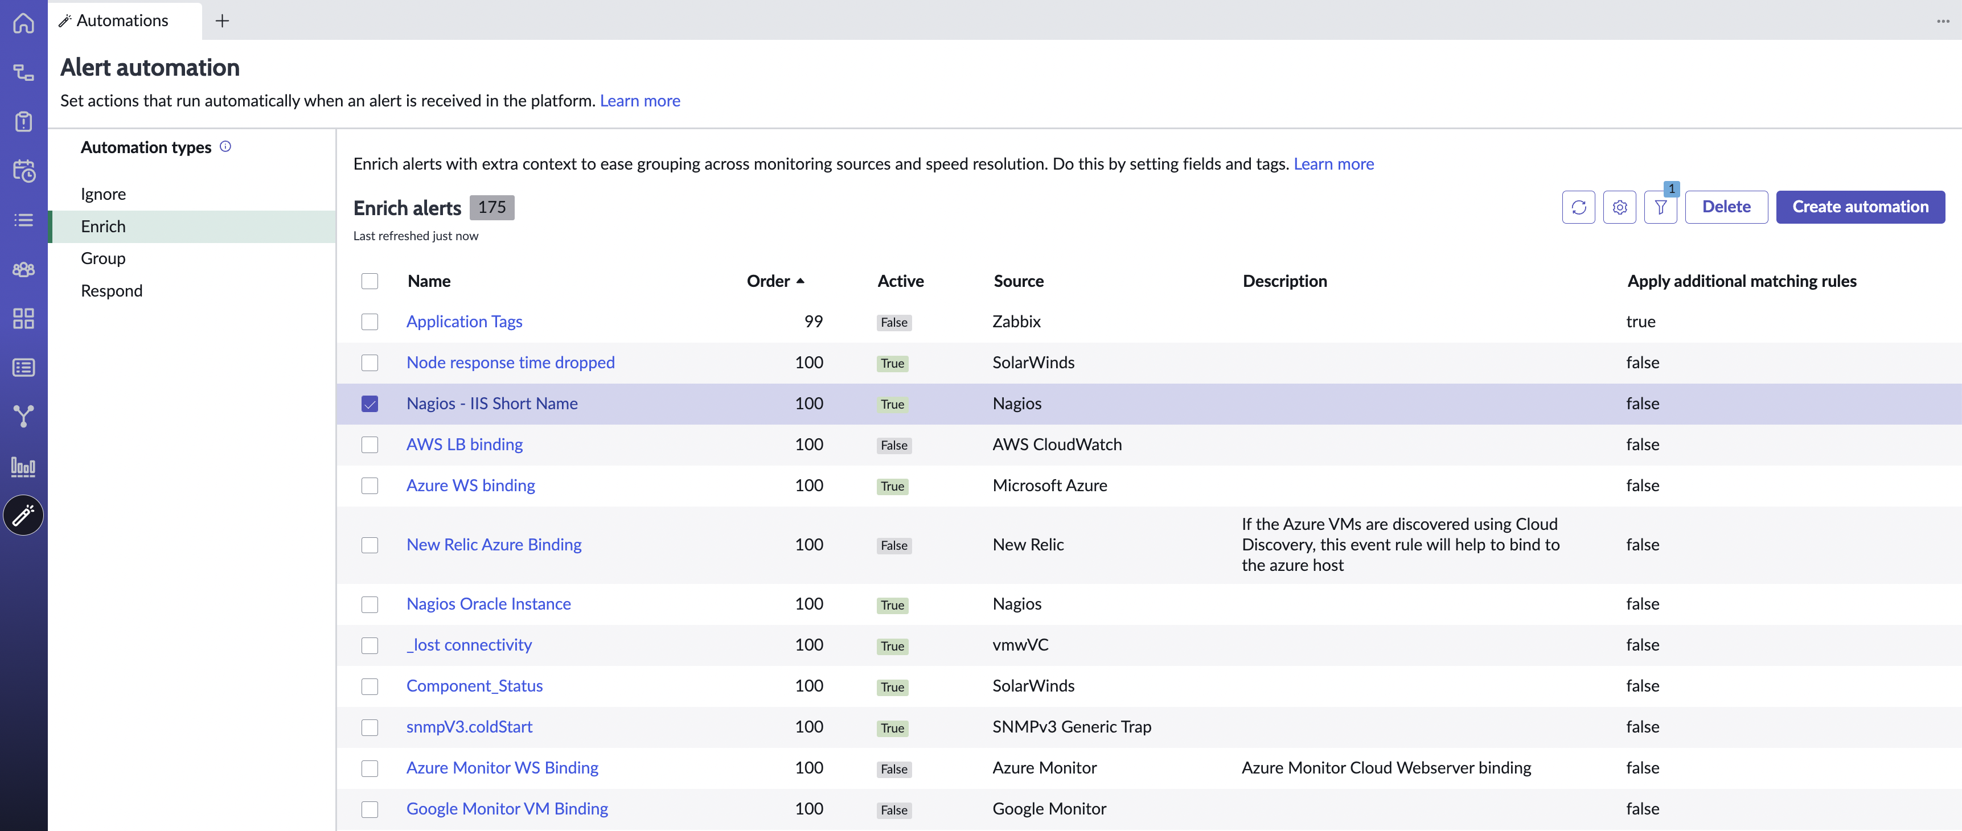
Task: Click the Create automation button
Action: 1860,207
